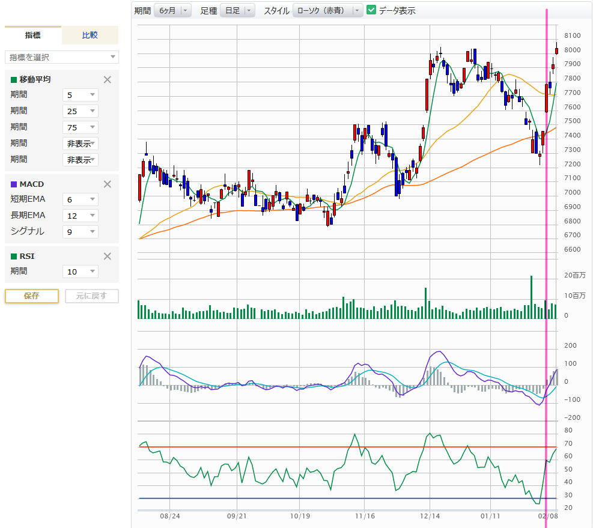Viewport: 593px width, 528px height.
Task: Open the 短期EMA value 6 dropdown
Action: tap(81, 199)
